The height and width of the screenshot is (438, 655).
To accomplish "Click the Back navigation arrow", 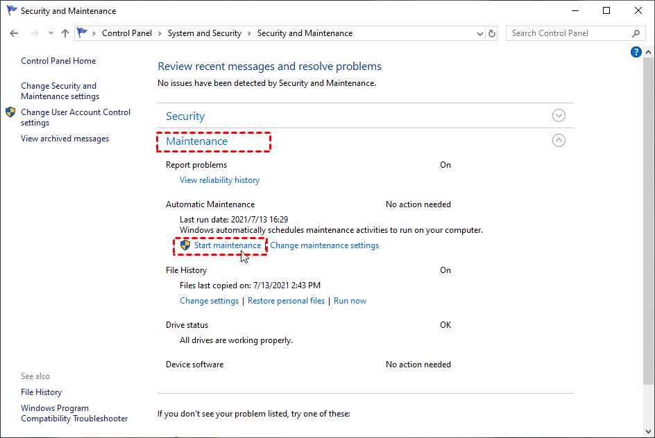I will pos(15,33).
